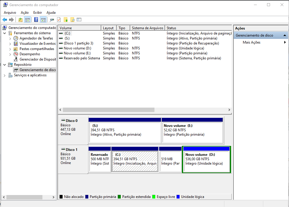Click the drive icon beside Reservado pelo Sistema

(x=61, y=58)
